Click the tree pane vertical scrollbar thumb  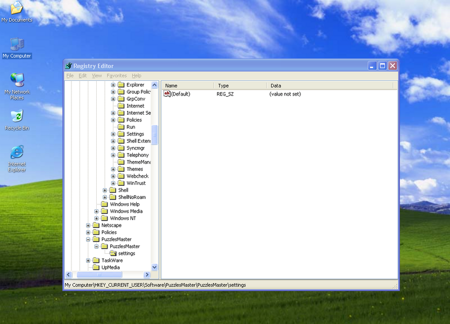point(154,135)
